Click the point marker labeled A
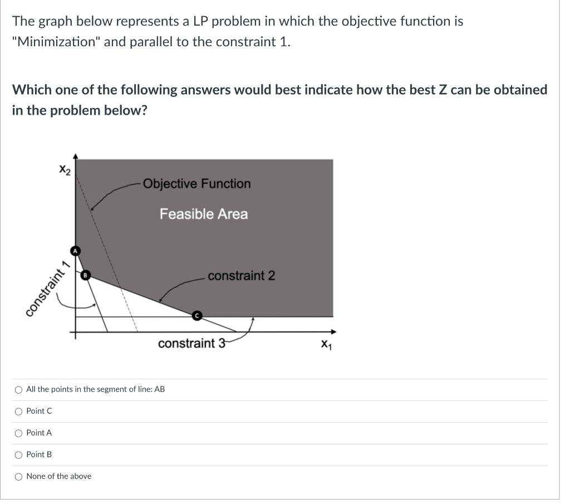 (x=75, y=251)
